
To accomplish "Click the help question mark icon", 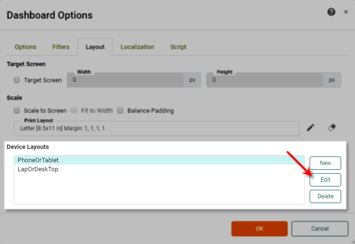I will point(331,12).
